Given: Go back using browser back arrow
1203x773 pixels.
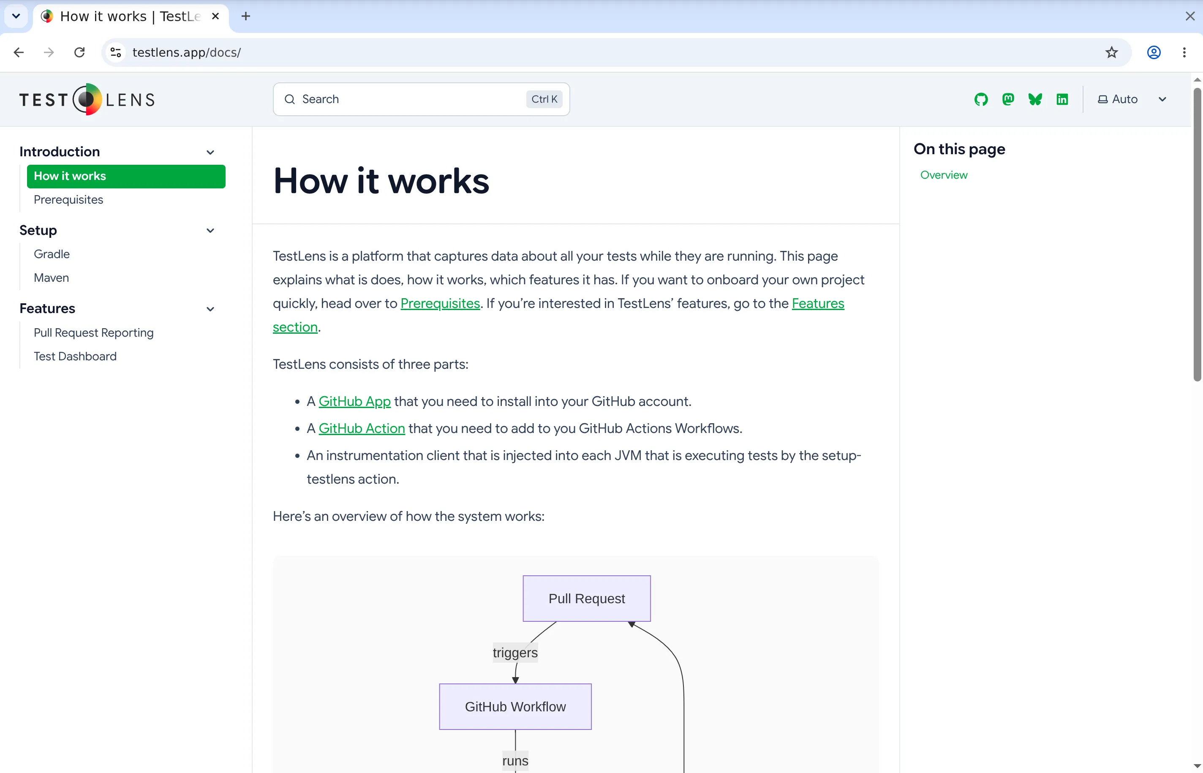Looking at the screenshot, I should [x=19, y=52].
